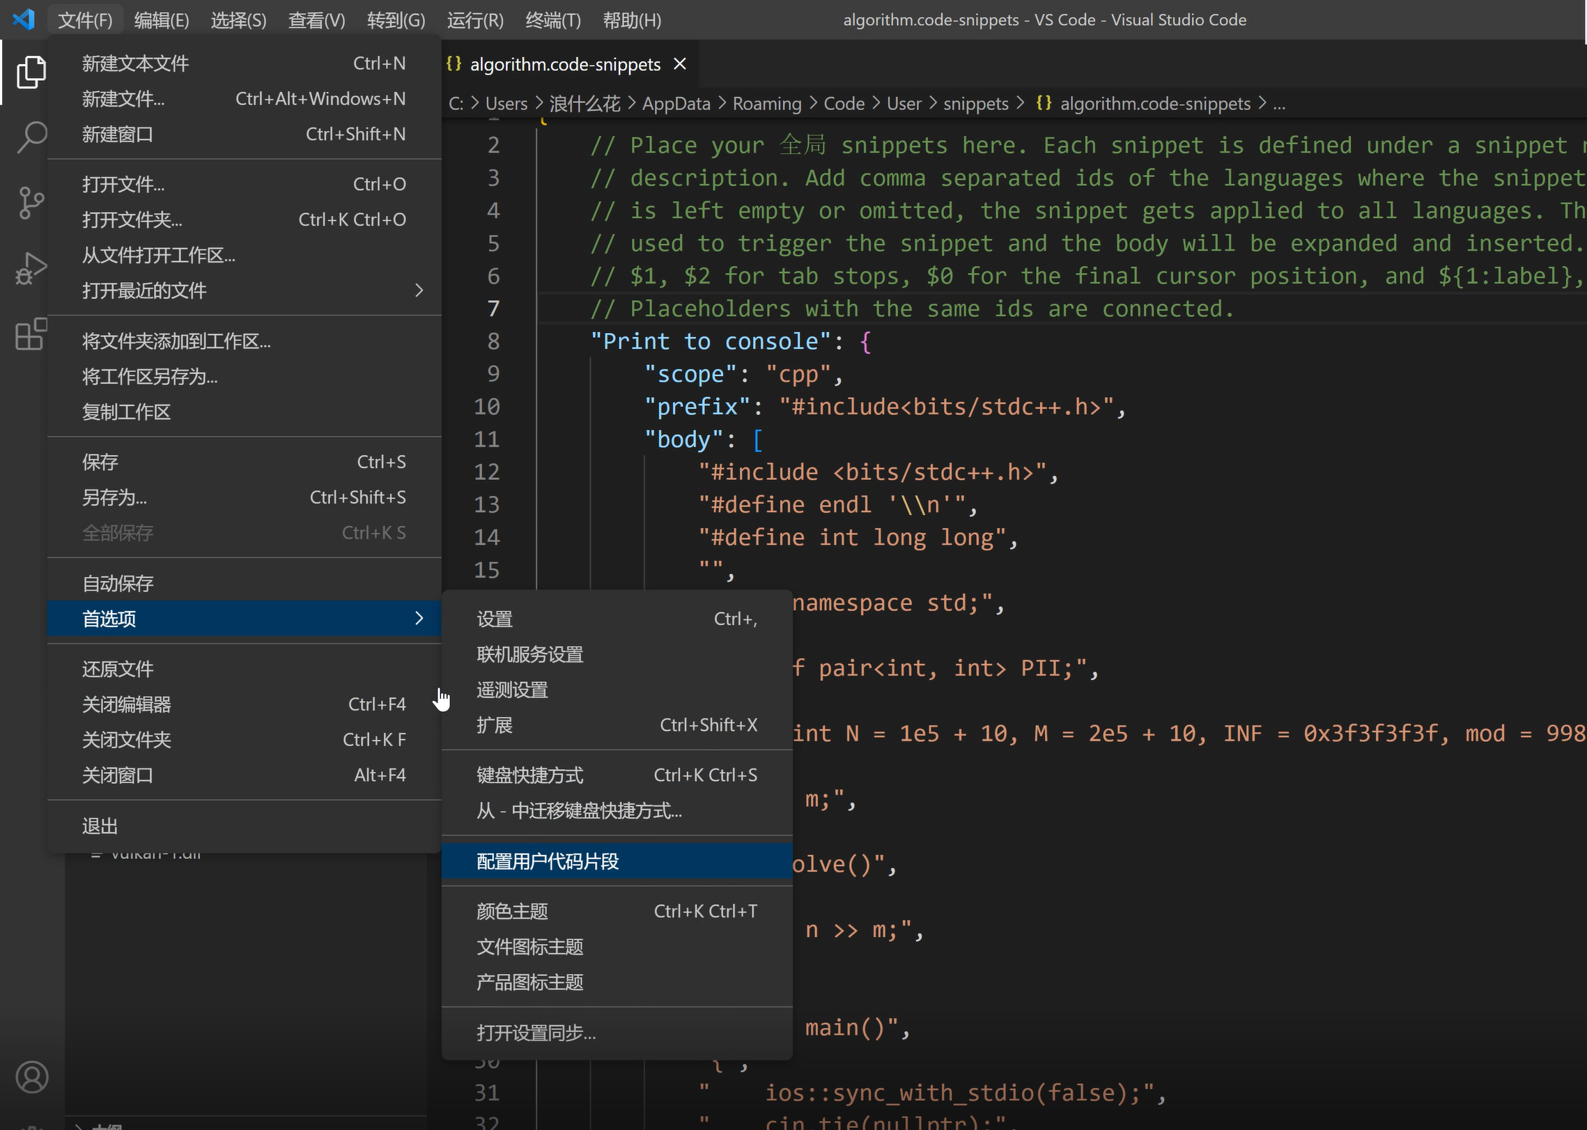Click the VS Code logo icon
Viewport: 1587px width, 1130px height.
click(x=24, y=20)
